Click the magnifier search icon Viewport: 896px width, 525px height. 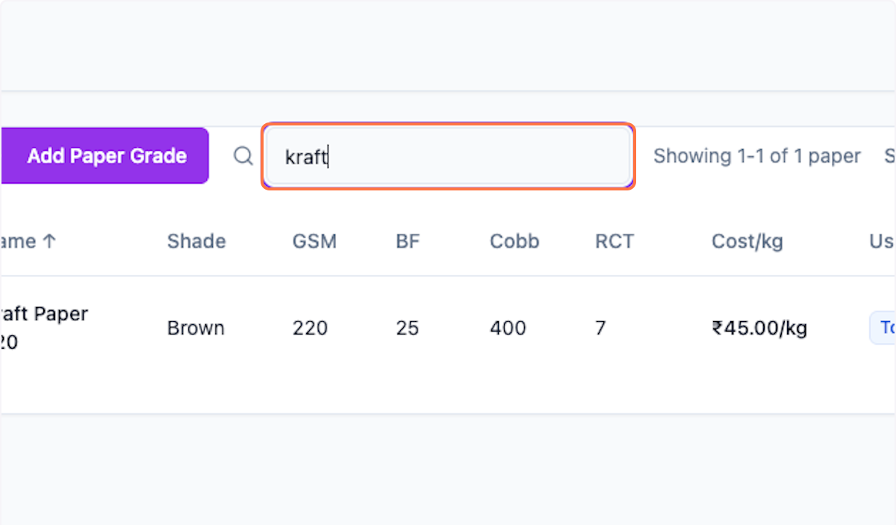[x=243, y=156]
